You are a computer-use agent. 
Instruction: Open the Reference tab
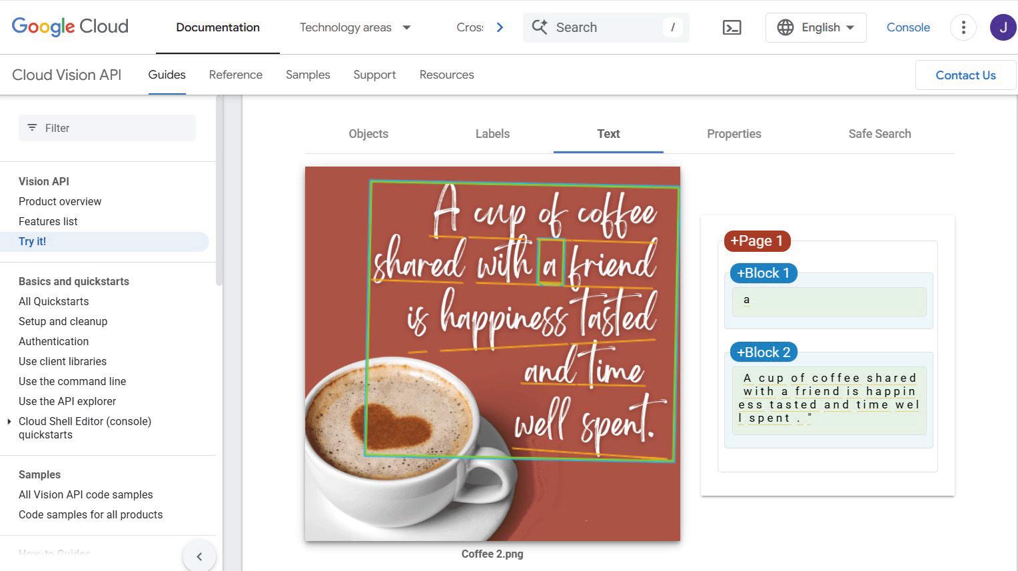click(x=236, y=75)
